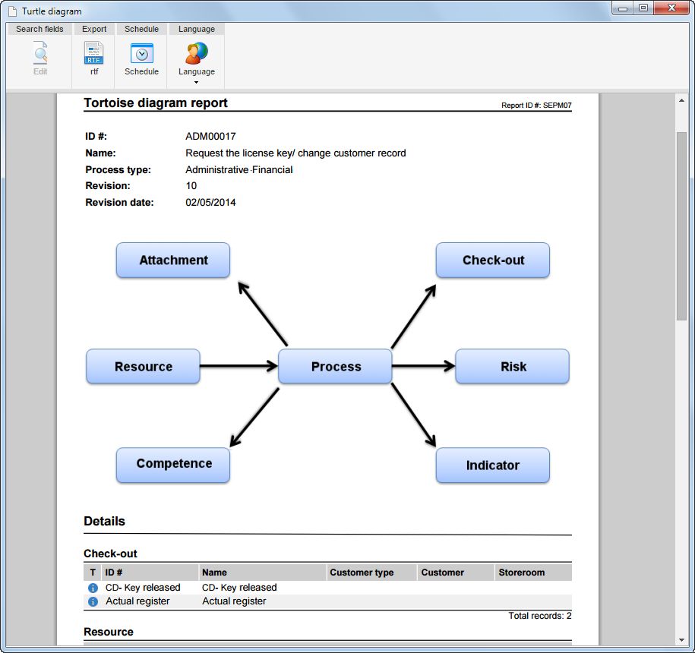Click 'CD- Key released' in Name column

tap(239, 588)
